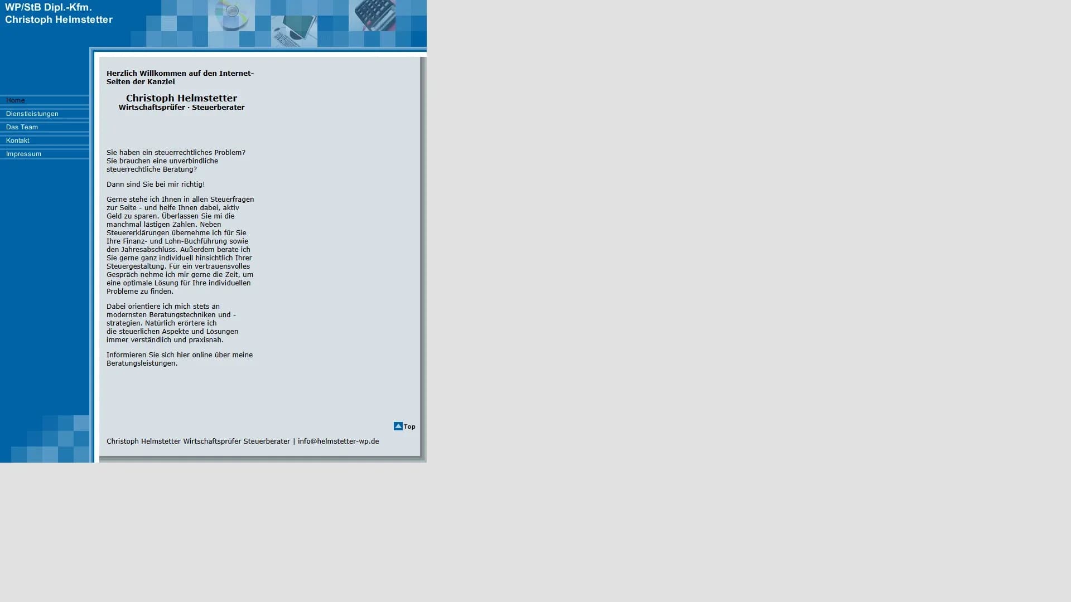The width and height of the screenshot is (1071, 602).
Task: Open the Dienstleistungen menu entry
Action: tap(32, 114)
